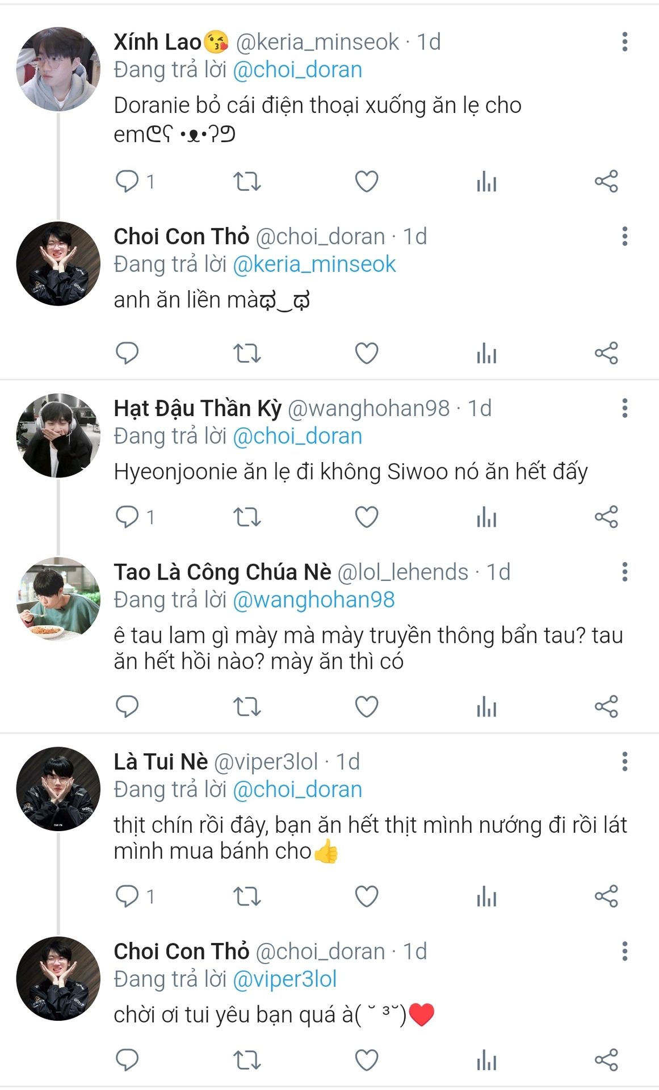This screenshot has width=659, height=1090.
Task: Open @choi_doran mention in Xính Lao's reply
Action: (x=297, y=70)
